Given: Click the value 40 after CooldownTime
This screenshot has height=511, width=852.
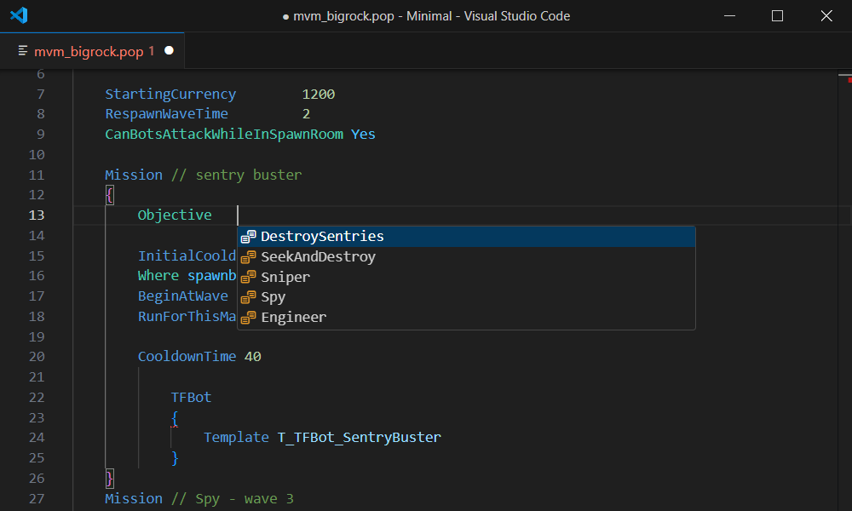Looking at the screenshot, I should point(253,356).
